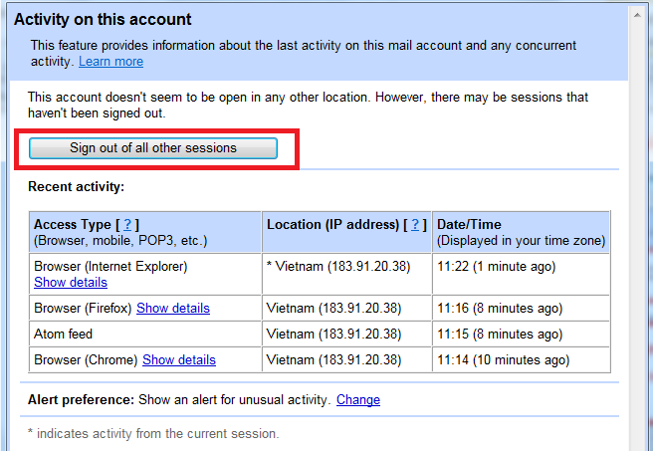Screen dimensions: 653x451
Task: Click the Recent activity label
Action: [x=76, y=187]
